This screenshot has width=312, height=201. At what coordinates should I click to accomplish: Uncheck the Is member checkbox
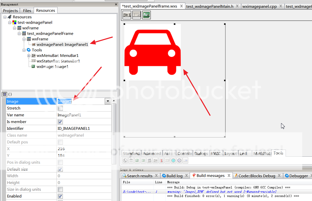pyautogui.click(x=60, y=122)
